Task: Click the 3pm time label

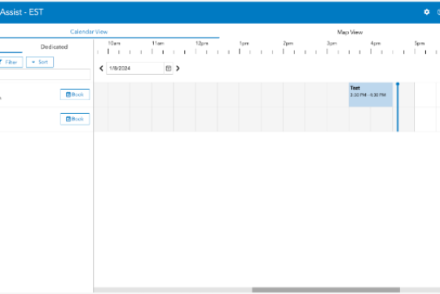Action: coord(332,43)
